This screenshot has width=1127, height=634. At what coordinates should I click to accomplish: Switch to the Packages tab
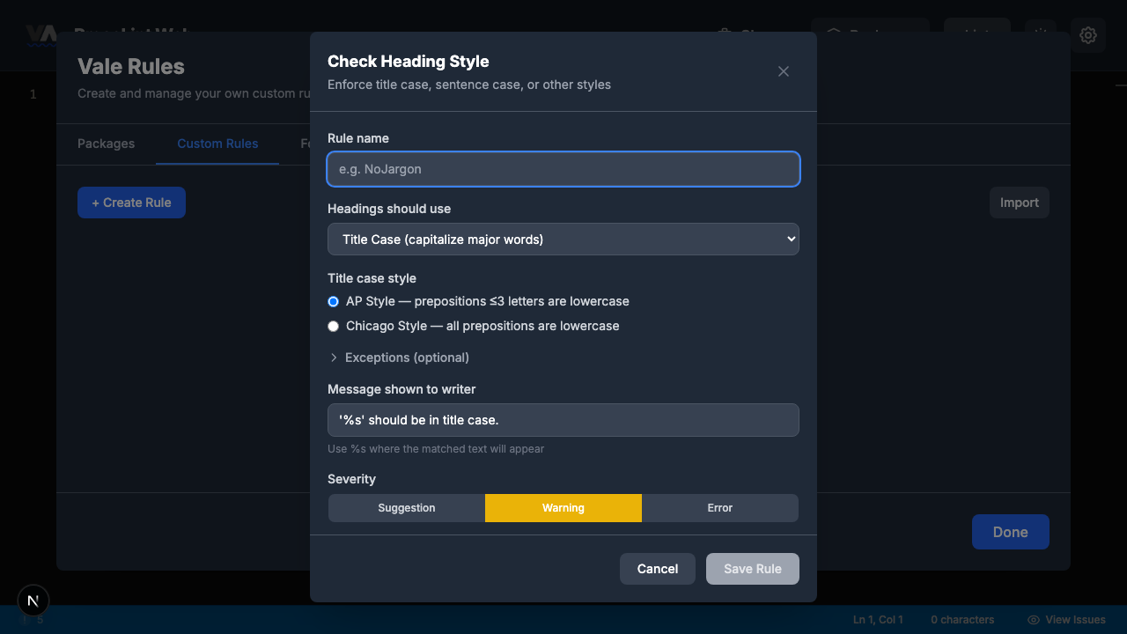(106, 144)
